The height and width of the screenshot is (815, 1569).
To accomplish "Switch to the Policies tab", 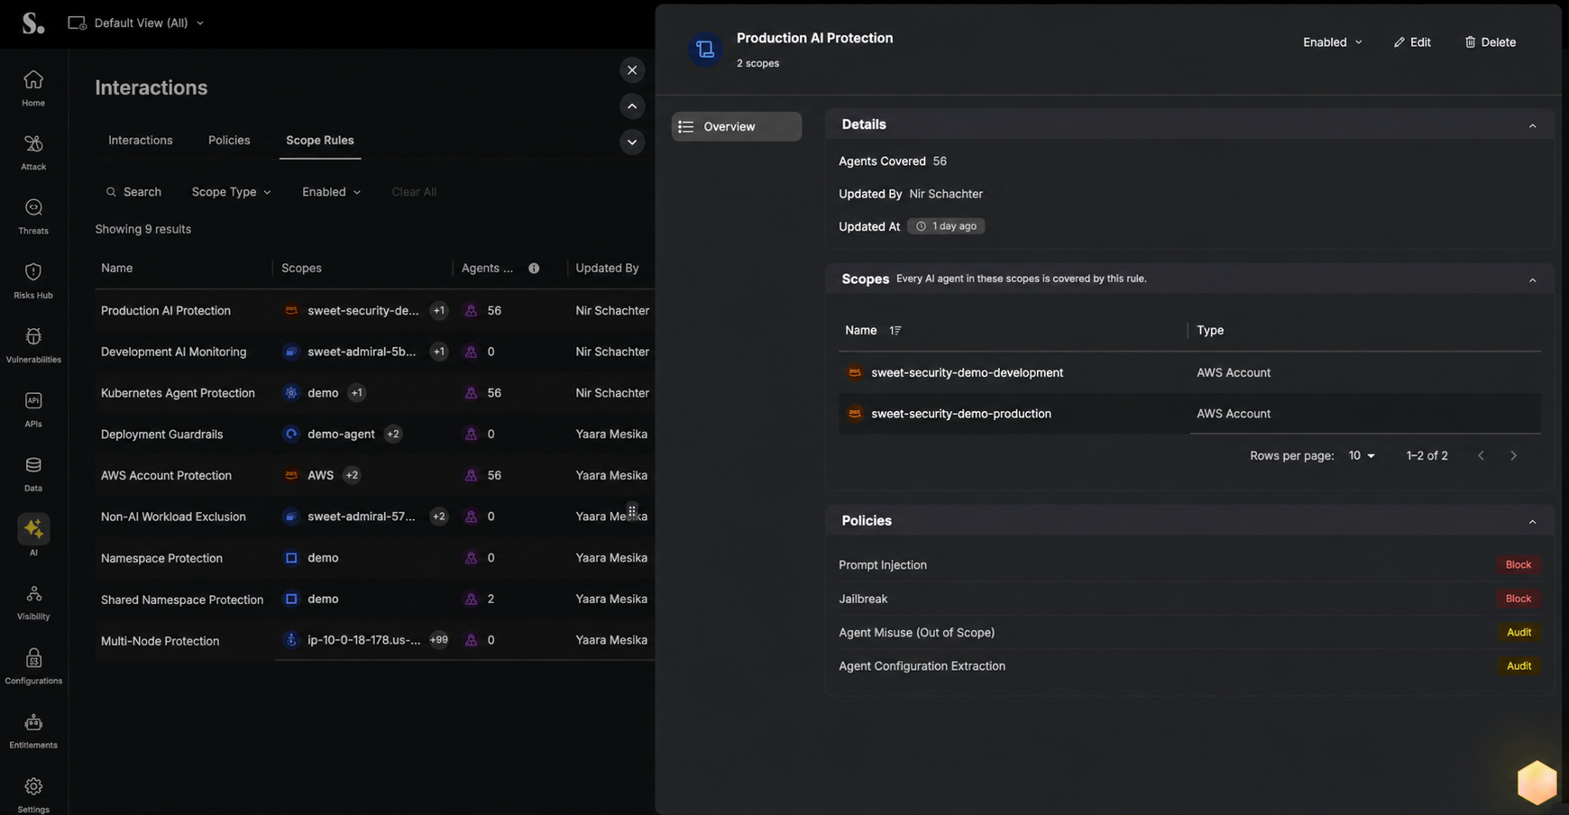I will (229, 141).
